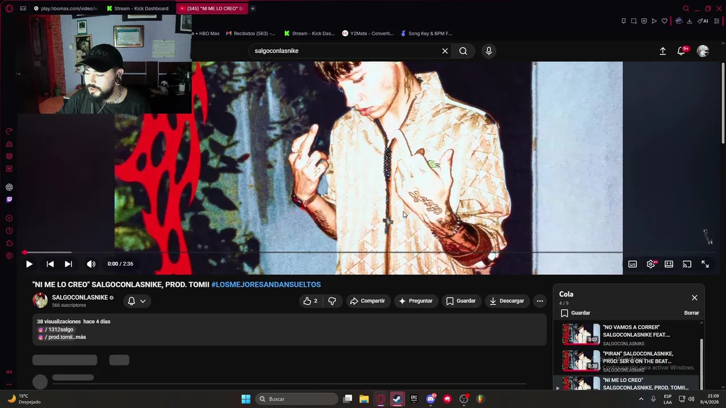This screenshot has height=408, width=726.
Task: Open sidebar settings gear in Opera sidebar
Action: (x=9, y=256)
